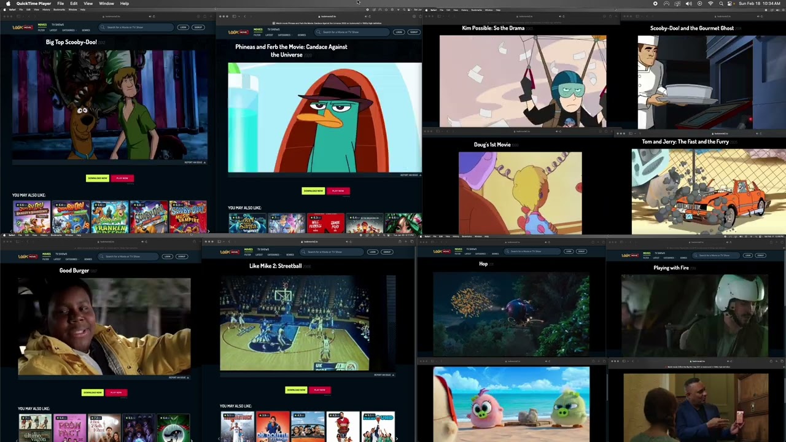The height and width of the screenshot is (442, 786).
Task: Click SIGNUP in the Playing with Fire window
Action: (760, 255)
